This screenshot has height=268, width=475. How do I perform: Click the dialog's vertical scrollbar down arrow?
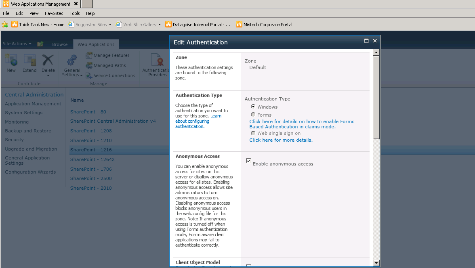click(376, 263)
